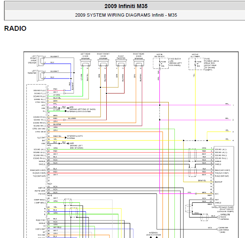The height and width of the screenshot is (238, 245).
Task: Click the PPL wire output number 1
Action: tap(233, 105)
